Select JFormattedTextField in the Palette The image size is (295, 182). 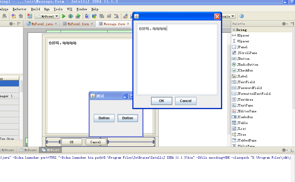click(251, 94)
